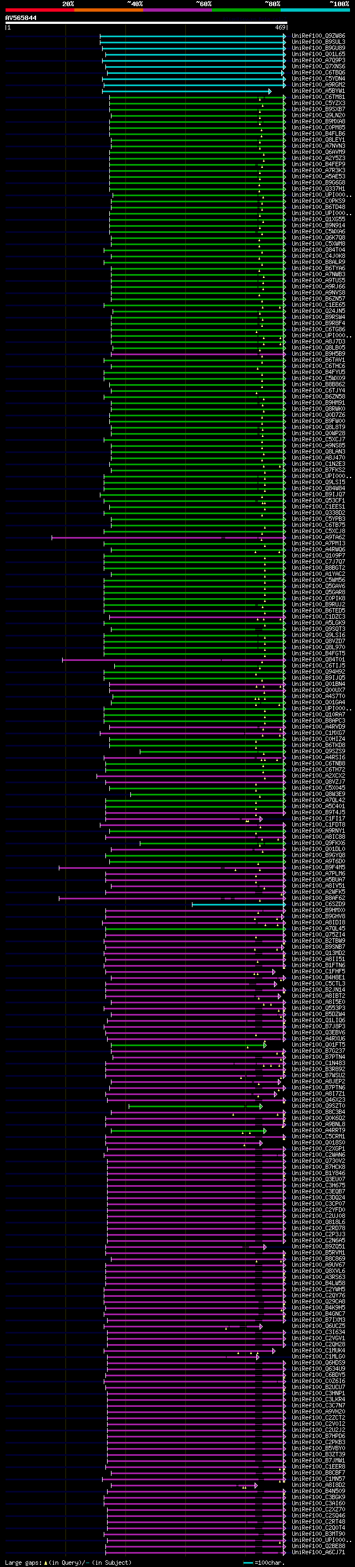Select the UniRef100_Q84T01 label
The height and width of the screenshot is (1567, 355).
tap(318, 659)
